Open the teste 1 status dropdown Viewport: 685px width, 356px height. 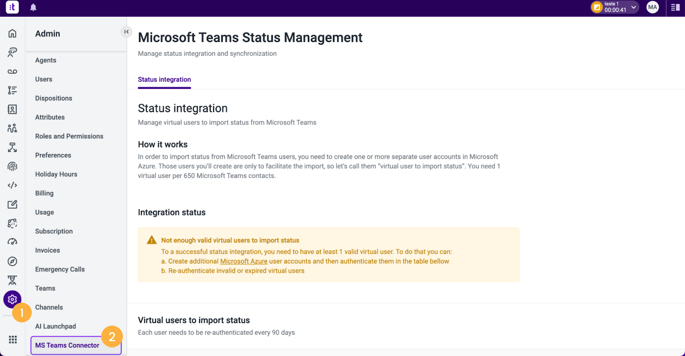[x=615, y=7]
